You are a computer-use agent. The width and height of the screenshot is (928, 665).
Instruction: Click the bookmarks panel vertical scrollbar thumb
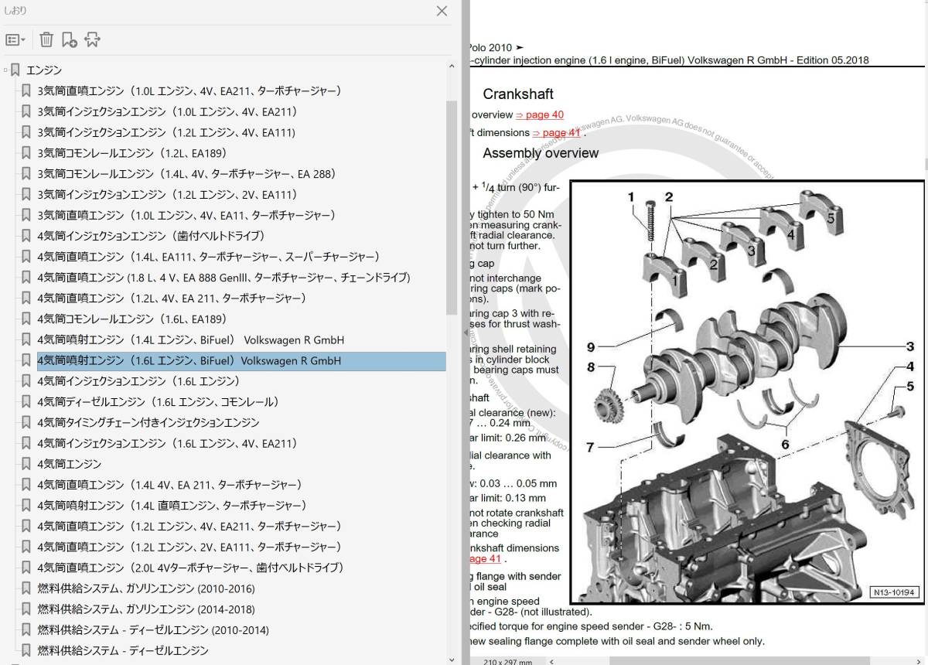click(x=452, y=207)
